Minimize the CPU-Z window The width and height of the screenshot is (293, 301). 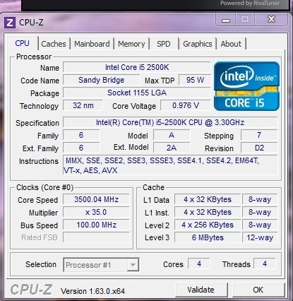click(225, 20)
